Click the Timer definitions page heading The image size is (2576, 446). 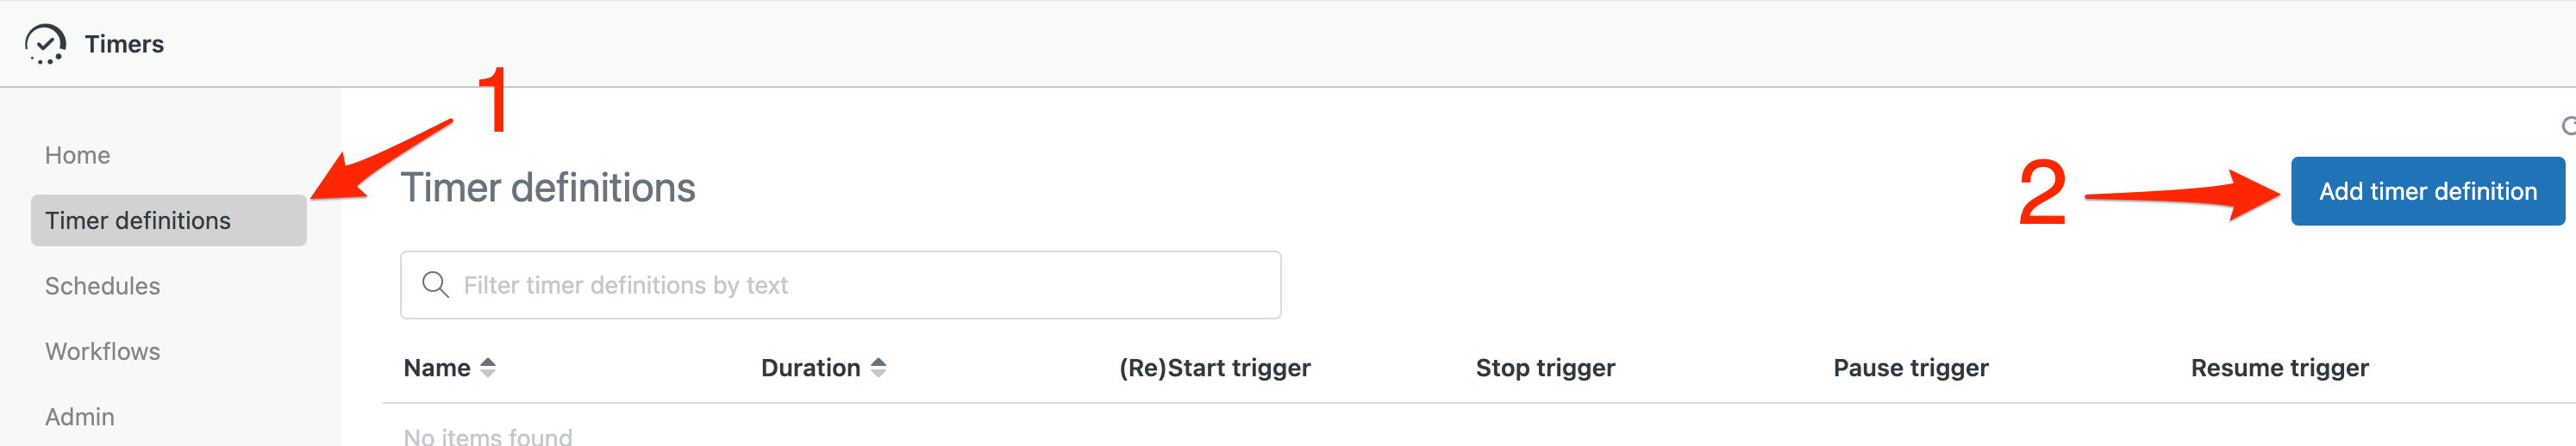pos(548,188)
